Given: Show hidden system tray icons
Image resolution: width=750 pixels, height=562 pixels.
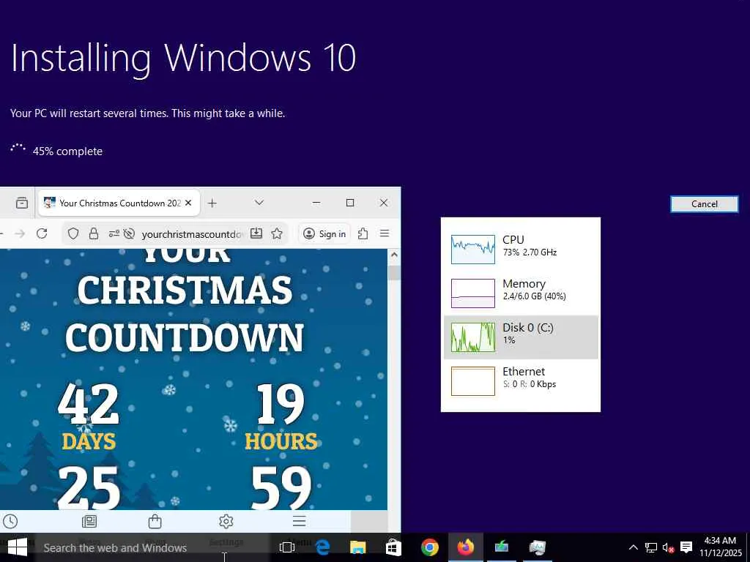Looking at the screenshot, I should [x=633, y=547].
